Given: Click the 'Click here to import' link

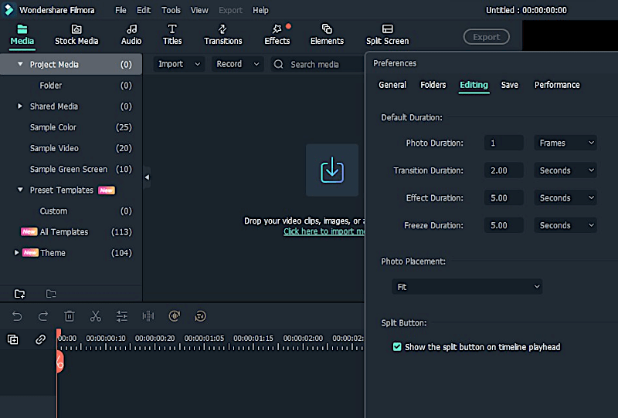Looking at the screenshot, I should tap(324, 231).
